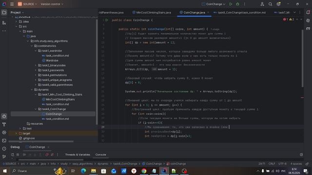Toggle read-only lock in status bar
This screenshot has height=175, width=312.
pos(307,164)
